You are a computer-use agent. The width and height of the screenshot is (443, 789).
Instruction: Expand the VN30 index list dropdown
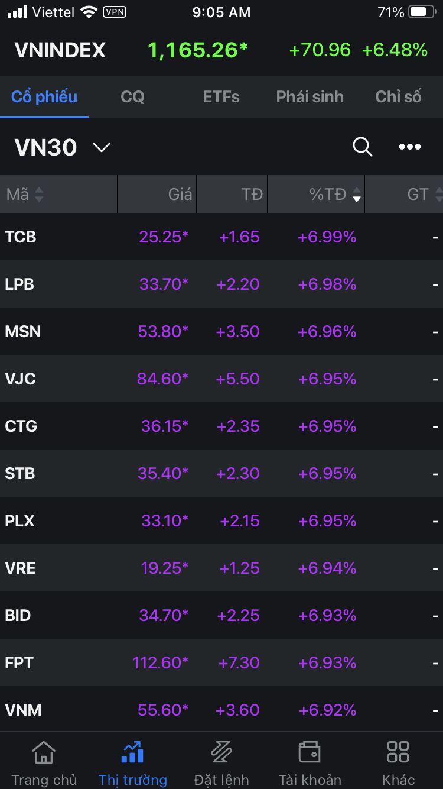[x=102, y=147]
